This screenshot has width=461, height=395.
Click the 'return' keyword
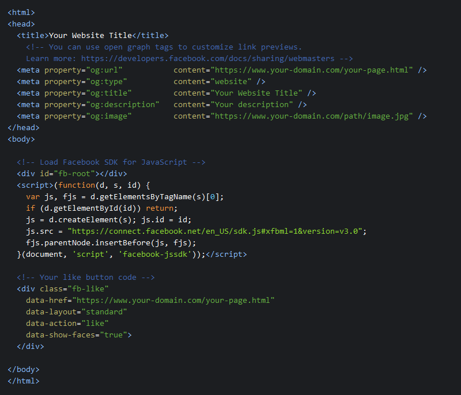pyautogui.click(x=160, y=208)
